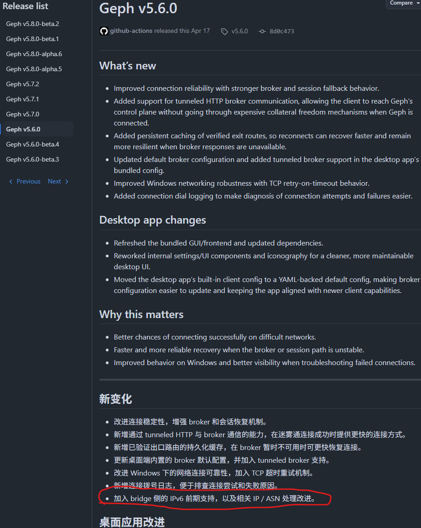Click 'Improved connection reliability' bullet text

coord(246,89)
